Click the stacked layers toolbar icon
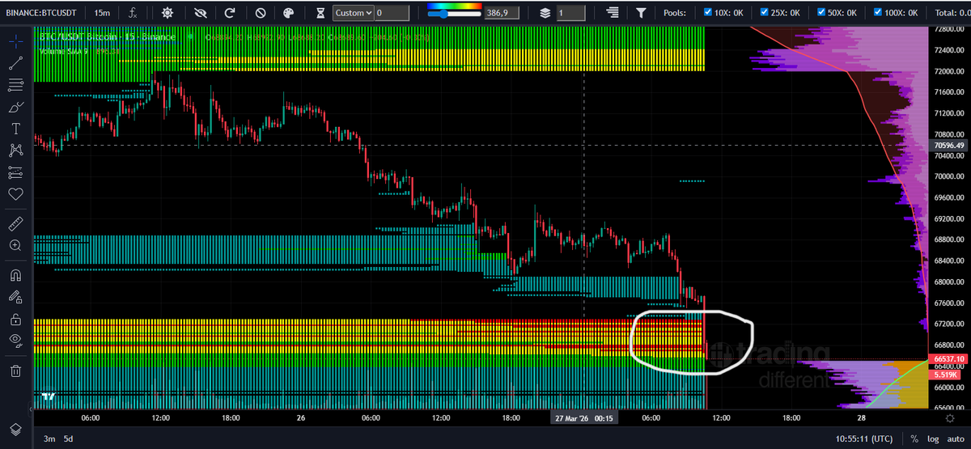The image size is (971, 449). [545, 13]
